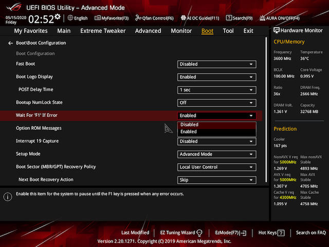Open the Boot Sector Recovery Policy dropdown

click(217, 167)
